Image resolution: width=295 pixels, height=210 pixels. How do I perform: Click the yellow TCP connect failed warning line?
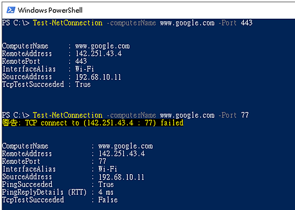93,123
